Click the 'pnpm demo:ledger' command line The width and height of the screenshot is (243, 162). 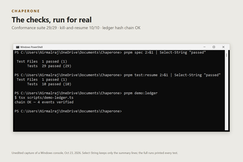(x=86, y=93)
